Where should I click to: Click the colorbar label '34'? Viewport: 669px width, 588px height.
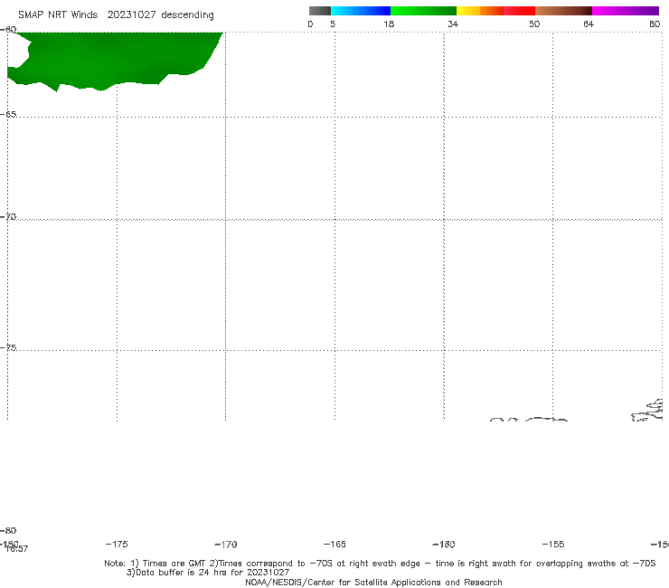coord(453,24)
